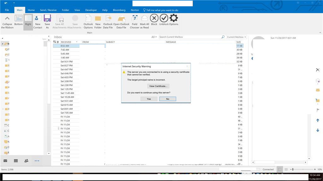Viewport: 323px width, 181px height.
Task: Open the Developer tab
Action: point(91,10)
